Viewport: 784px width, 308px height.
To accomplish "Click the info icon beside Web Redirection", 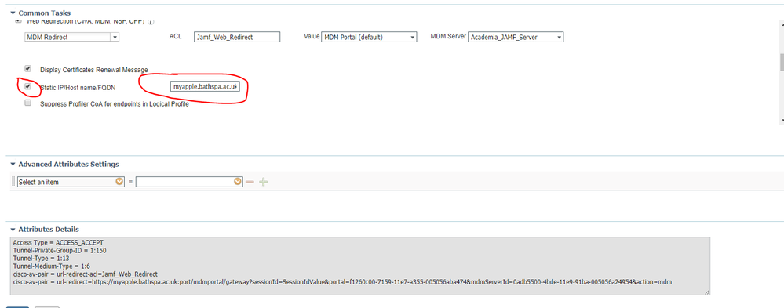I will tap(151, 22).
